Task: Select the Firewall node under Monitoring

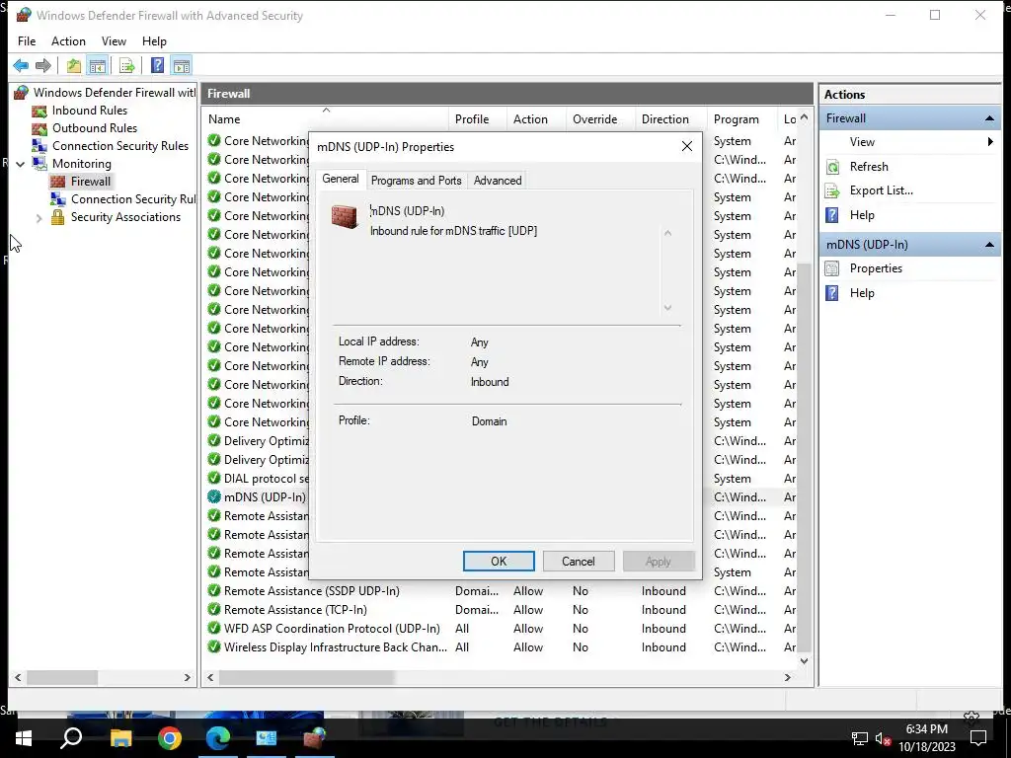Action: 90,182
